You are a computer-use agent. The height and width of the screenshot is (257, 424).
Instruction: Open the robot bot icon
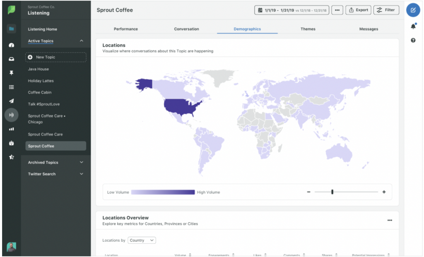pyautogui.click(x=11, y=143)
